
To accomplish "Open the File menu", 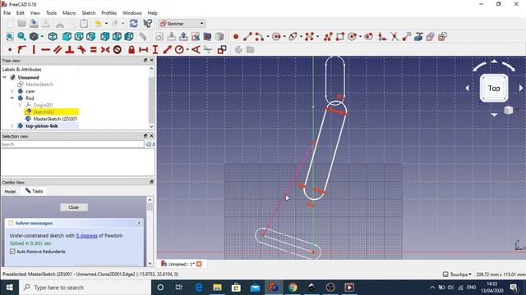I will [7, 13].
